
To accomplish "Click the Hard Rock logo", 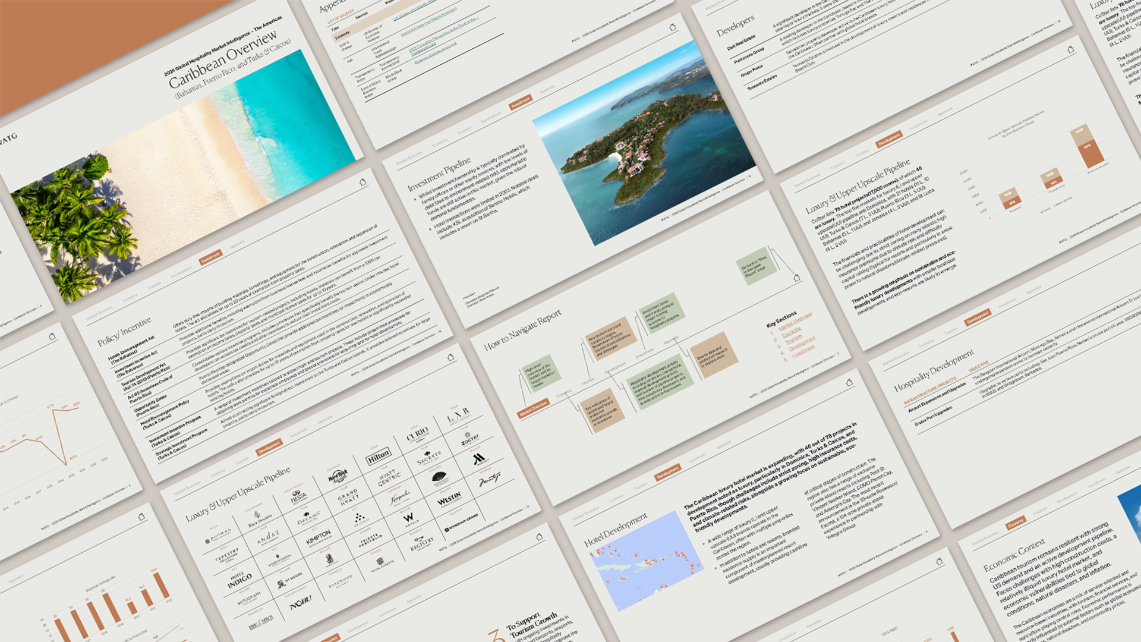I will coord(338,476).
